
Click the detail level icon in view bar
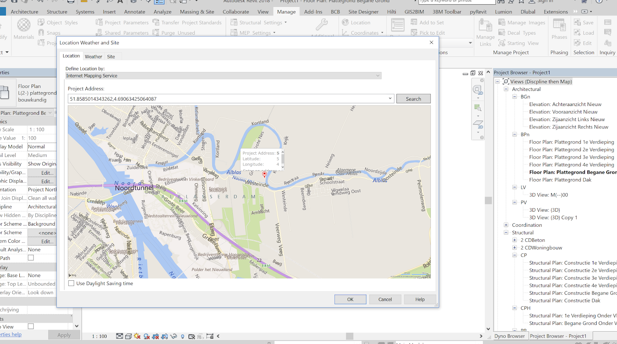pos(120,336)
